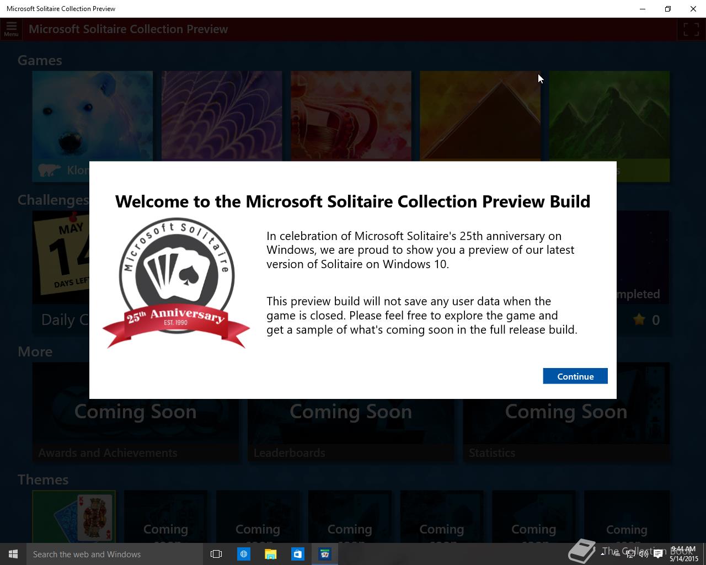Click the welcome dialog title text
This screenshot has height=565, width=706.
353,201
